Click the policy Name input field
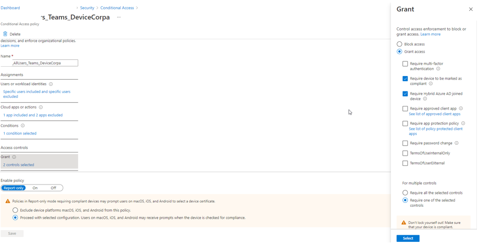Image resolution: width=479 pixels, height=245 pixels. point(45,63)
